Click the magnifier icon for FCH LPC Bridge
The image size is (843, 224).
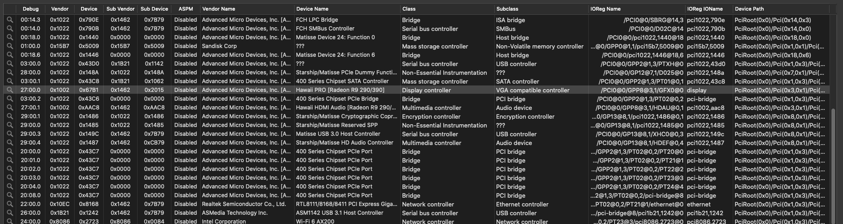pos(10,20)
